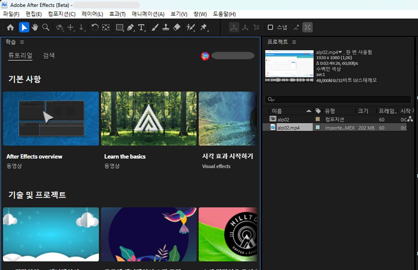Viewport: 418px width, 270px height.
Task: Open the 컴포지션(C) menu
Action: (x=62, y=14)
